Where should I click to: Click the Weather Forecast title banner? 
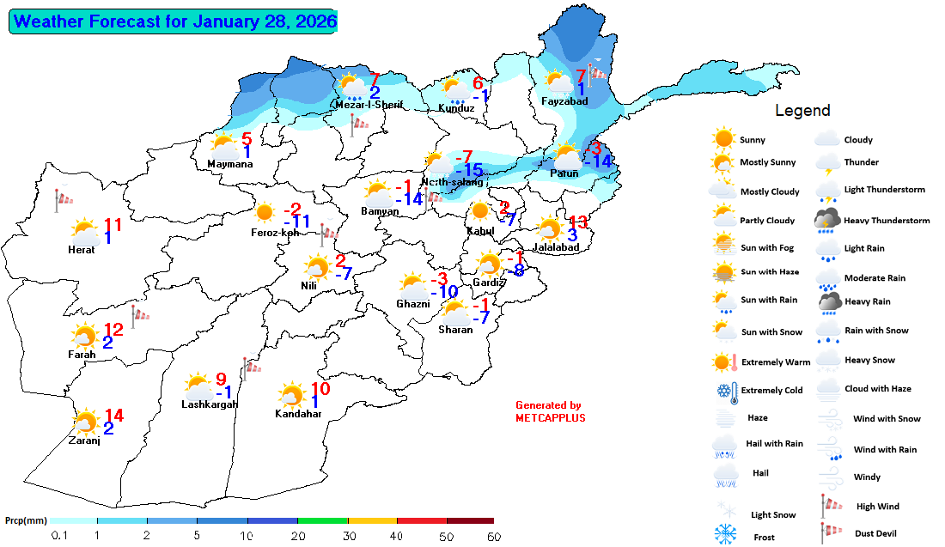173,21
